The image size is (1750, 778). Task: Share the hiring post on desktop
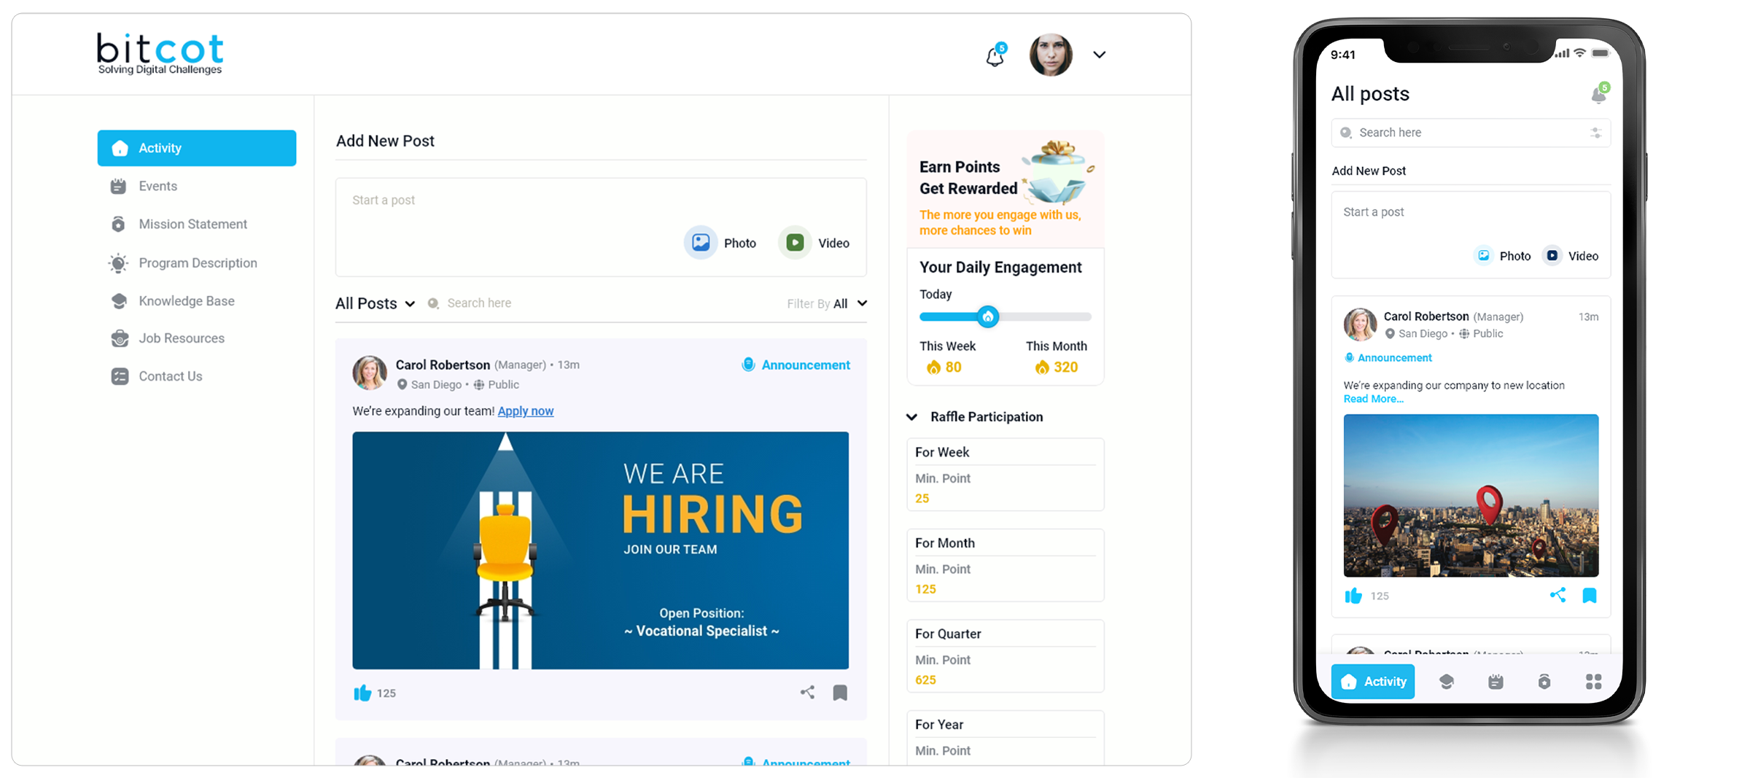[807, 693]
